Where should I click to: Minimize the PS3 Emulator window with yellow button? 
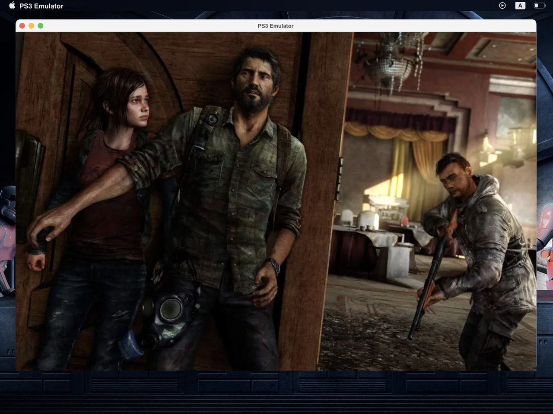[x=31, y=26]
